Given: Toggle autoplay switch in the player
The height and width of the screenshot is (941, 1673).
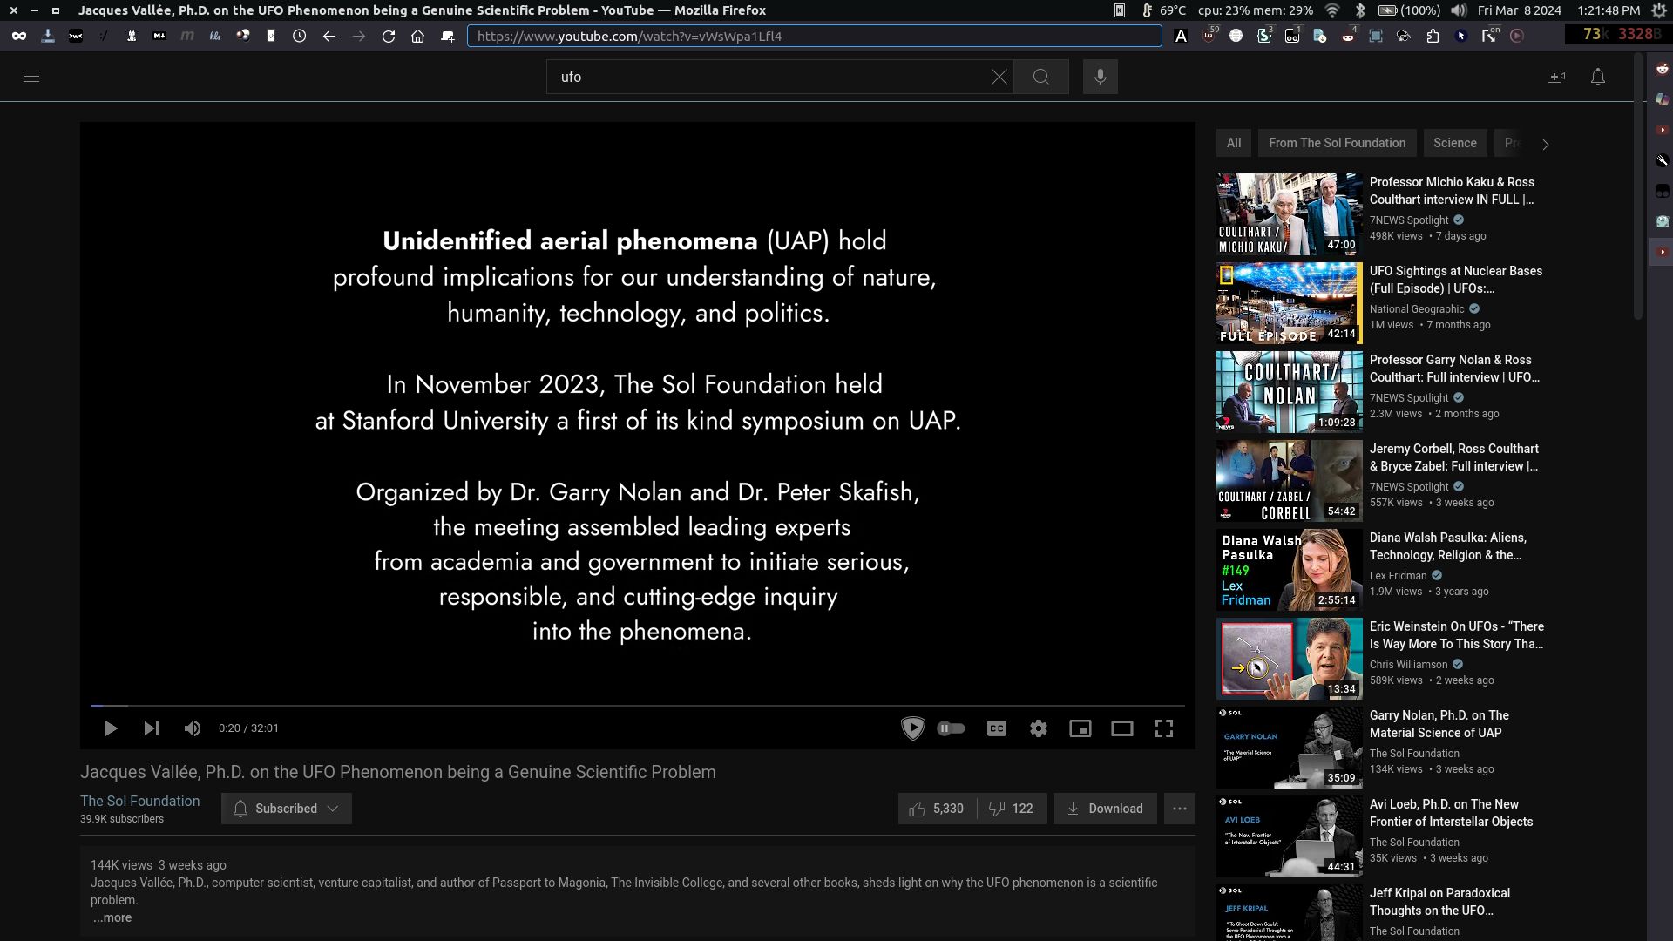Looking at the screenshot, I should 952,728.
